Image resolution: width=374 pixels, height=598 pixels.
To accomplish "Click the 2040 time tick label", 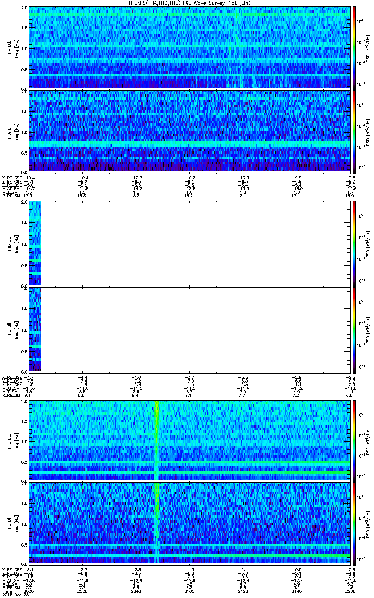I will 136,591.
